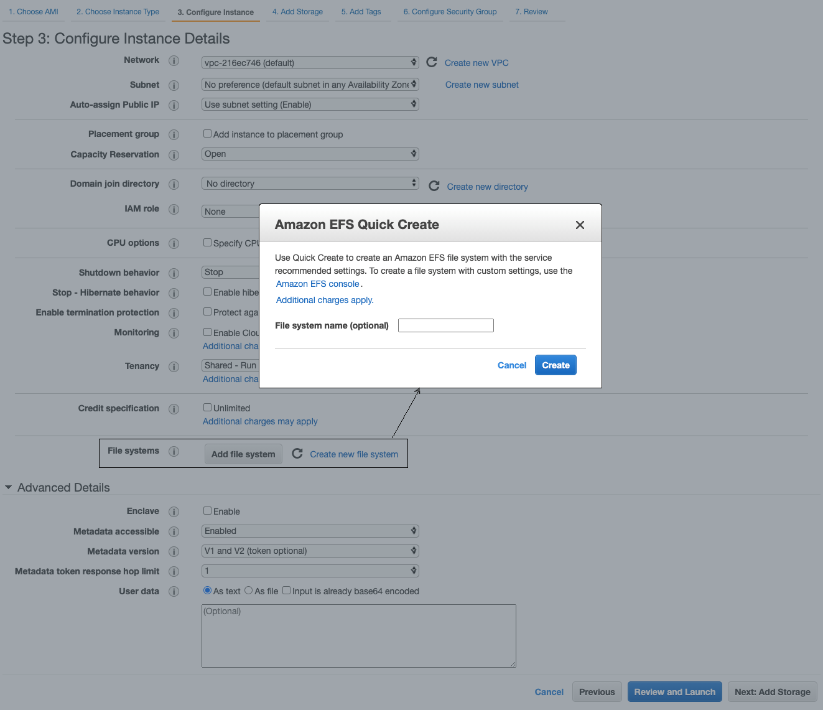
Task: Close the Amazon EFS Quick Create dialog
Action: pos(580,225)
